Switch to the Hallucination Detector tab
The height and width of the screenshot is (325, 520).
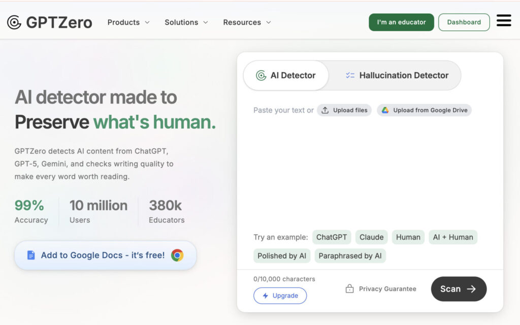[397, 76]
